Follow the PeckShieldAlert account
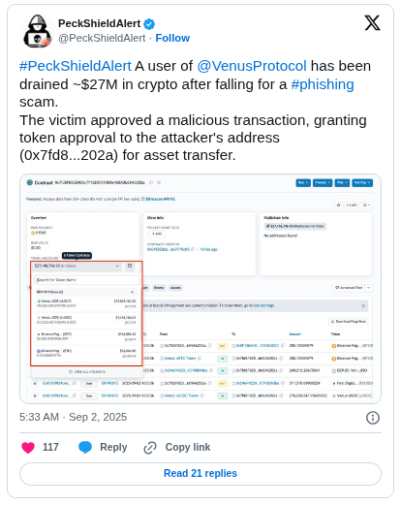Screen dimensions: 401x505 point(172,38)
